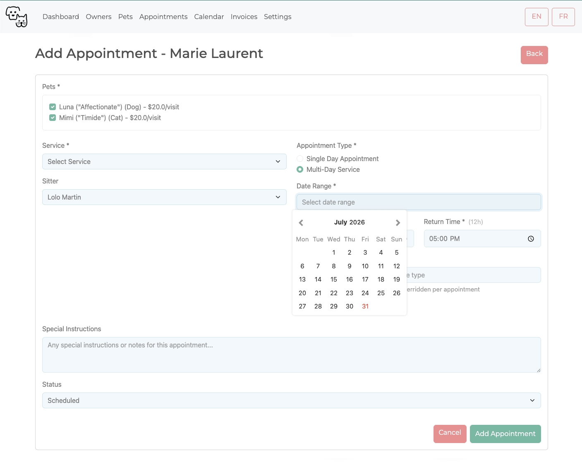Screen dimensions: 582x465
Task: Click the dog and cat logo icon
Action: click(17, 17)
